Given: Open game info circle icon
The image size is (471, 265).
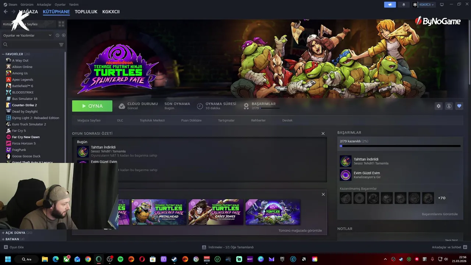Looking at the screenshot, I should (x=449, y=106).
